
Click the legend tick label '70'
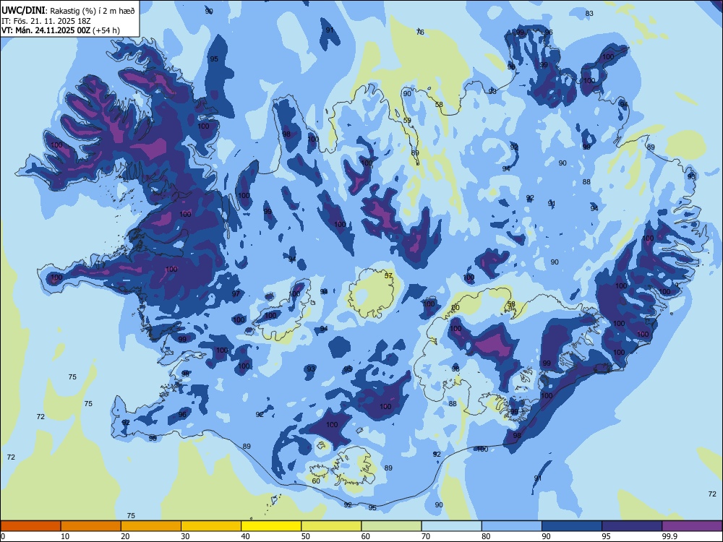click(426, 536)
